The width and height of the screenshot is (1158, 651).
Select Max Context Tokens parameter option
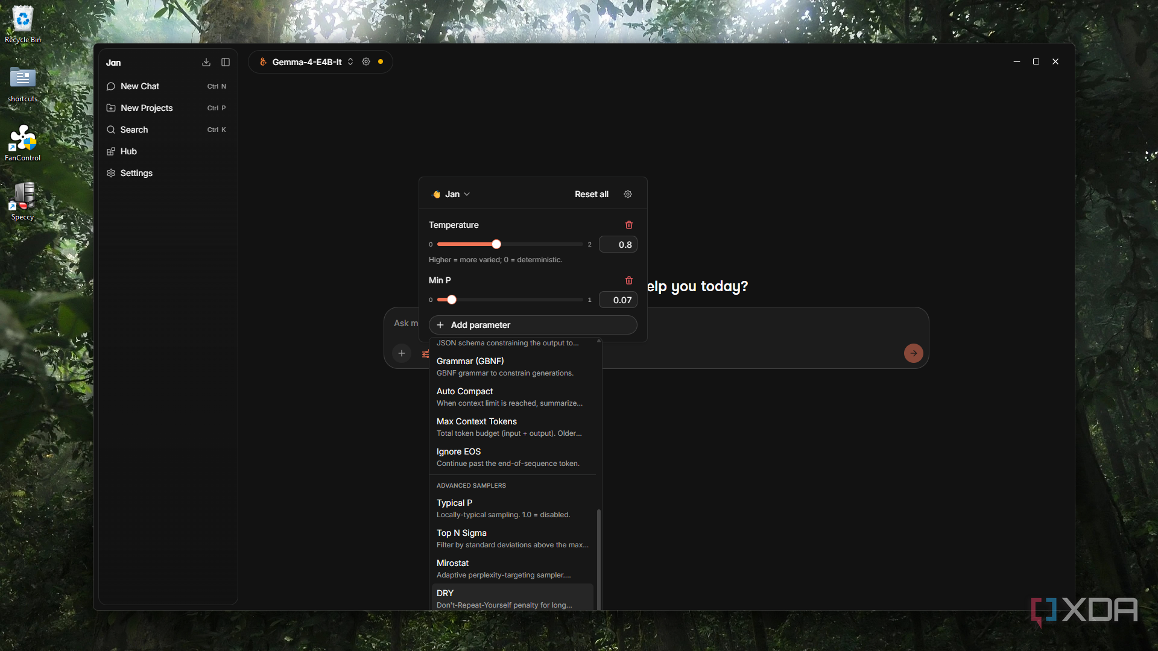(513, 427)
